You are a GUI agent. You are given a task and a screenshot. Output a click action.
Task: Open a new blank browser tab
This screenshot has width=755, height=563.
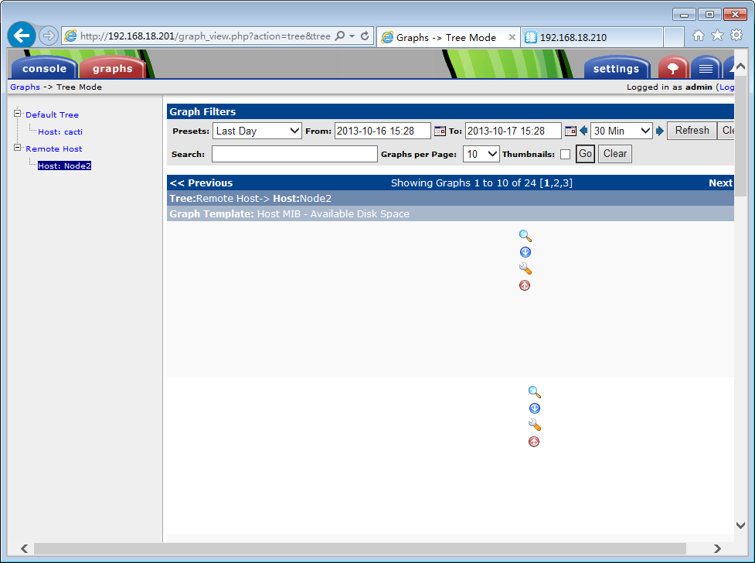674,38
